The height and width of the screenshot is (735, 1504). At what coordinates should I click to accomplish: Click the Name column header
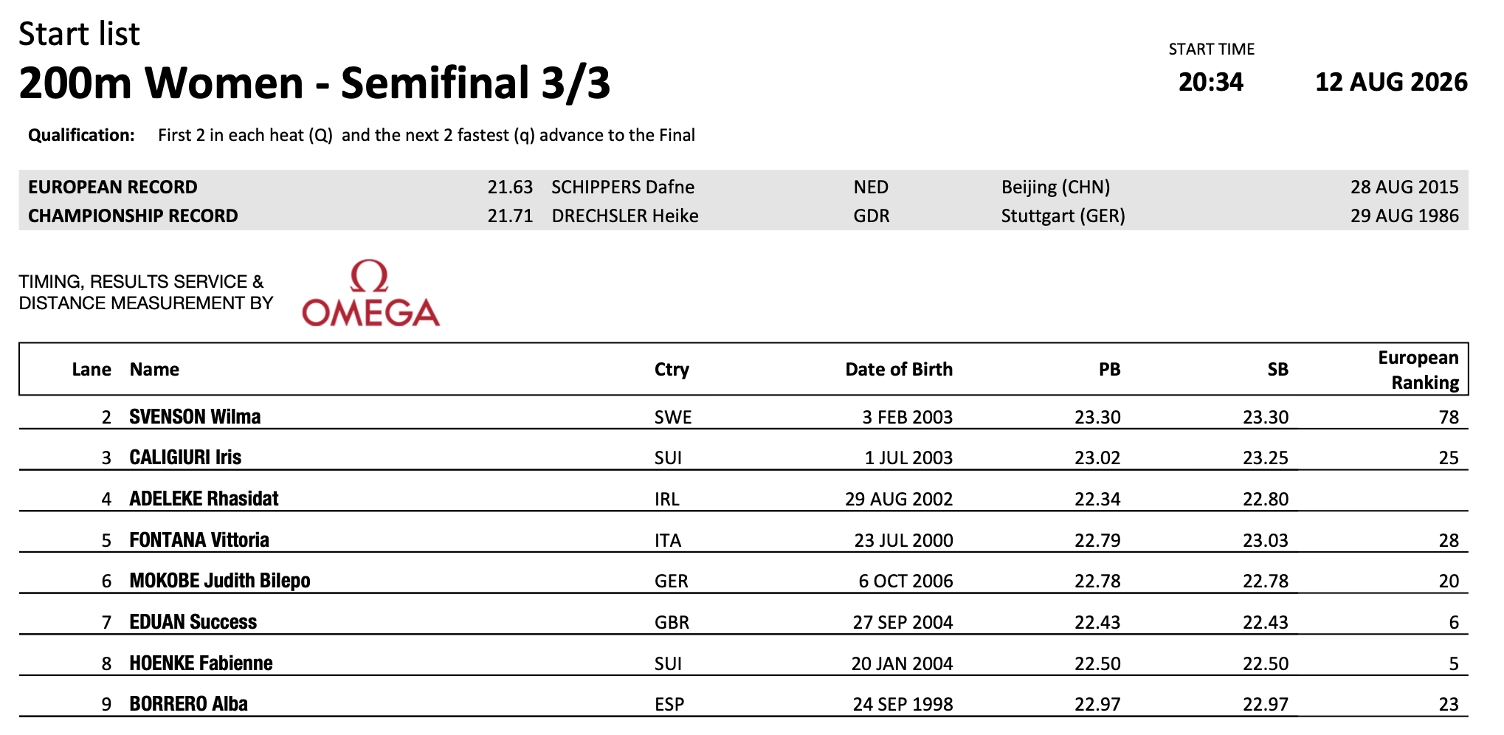tap(154, 369)
